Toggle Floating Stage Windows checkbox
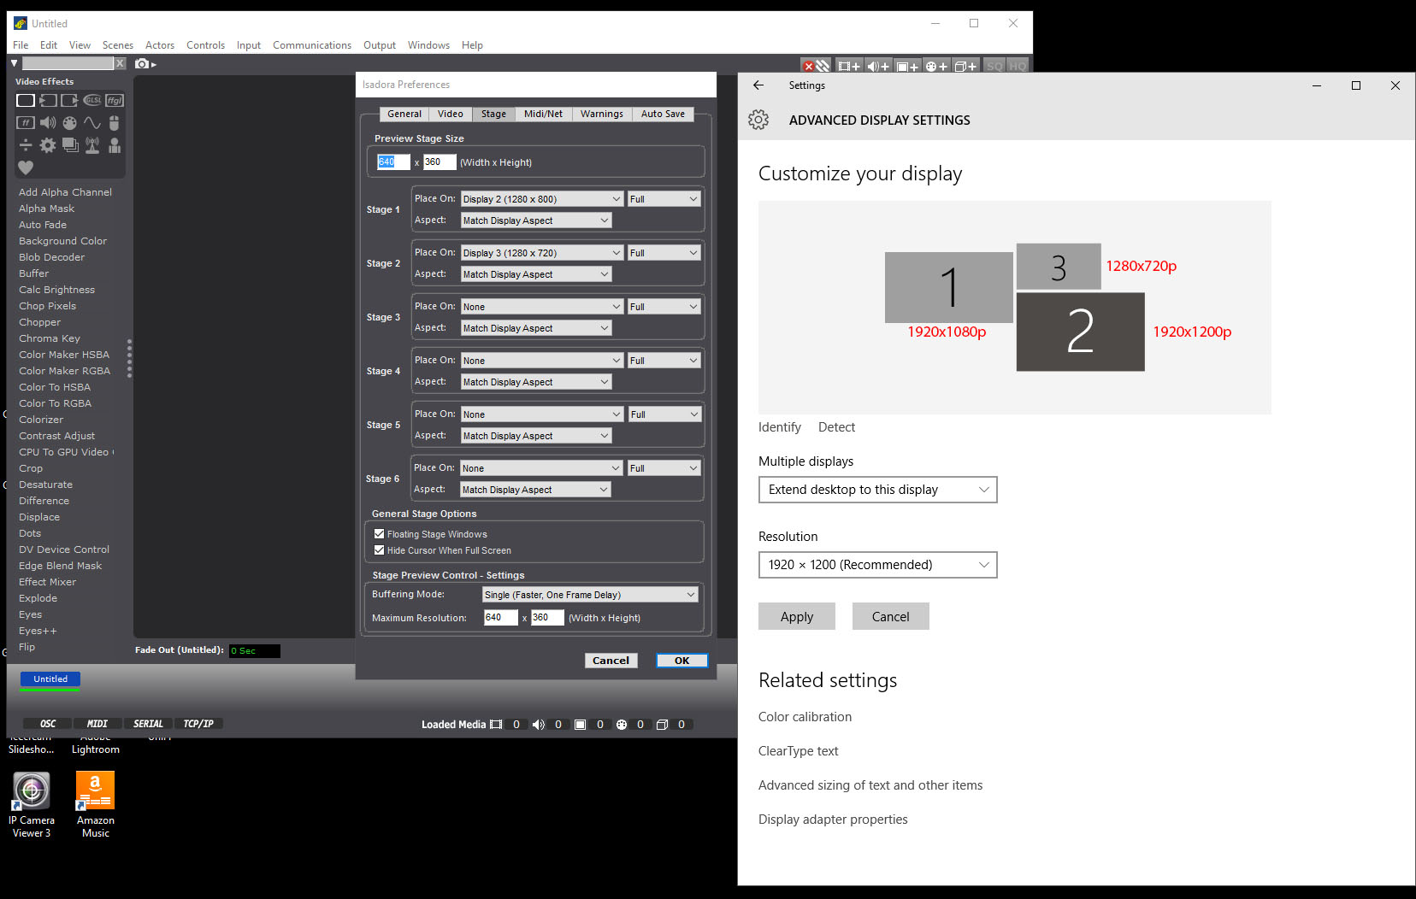 click(379, 534)
